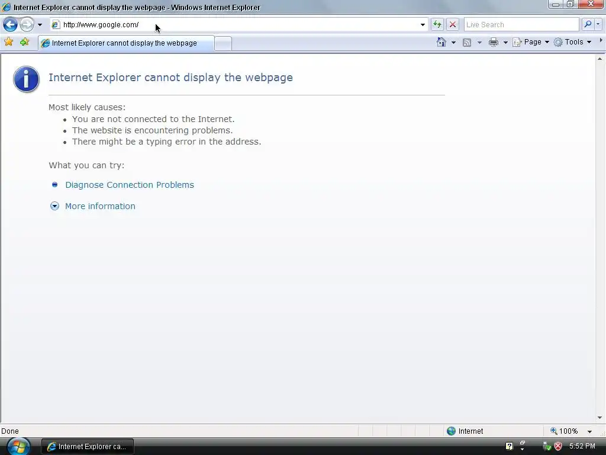The image size is (606, 455).
Task: Click 'You are not connected to the Internet.'
Action: (153, 119)
